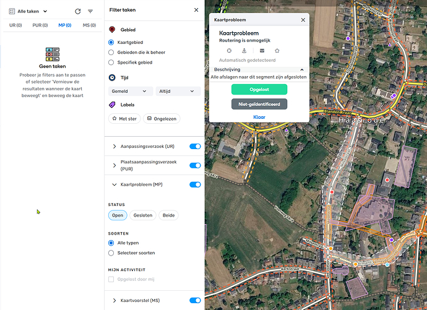Expand the Aanpassingsverzoek (UR) section
Image resolution: width=427 pixels, height=310 pixels.
click(x=114, y=147)
